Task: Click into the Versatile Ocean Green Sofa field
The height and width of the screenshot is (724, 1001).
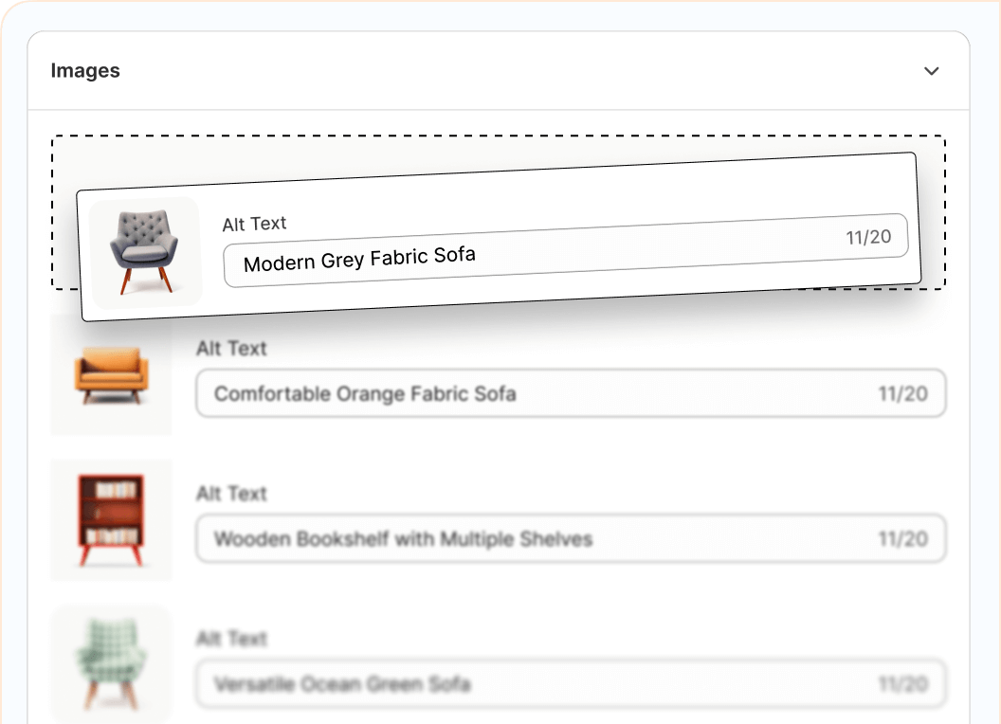Action: [531, 683]
